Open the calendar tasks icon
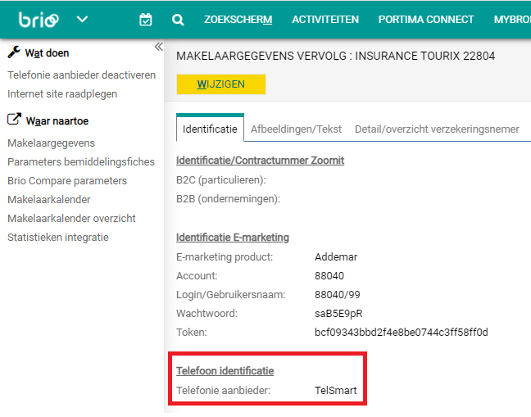The height and width of the screenshot is (417, 531). coord(146,20)
